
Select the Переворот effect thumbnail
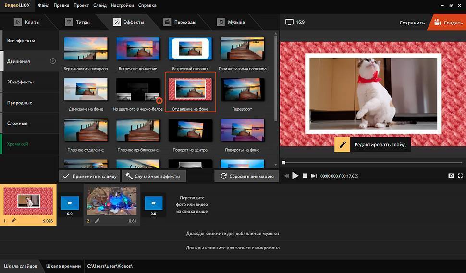tap(243, 92)
